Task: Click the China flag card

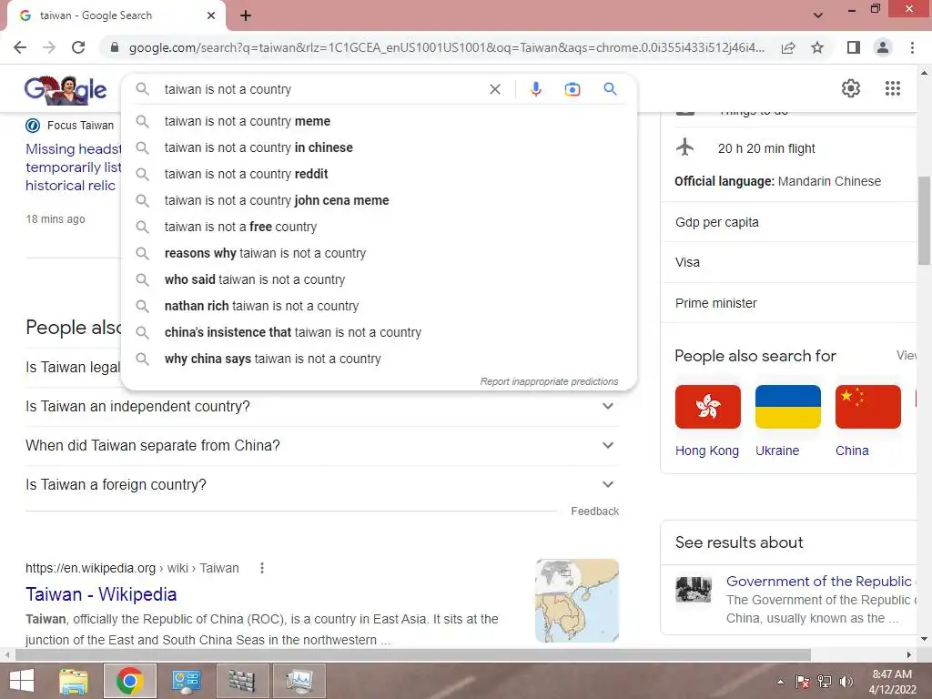Action: point(867,420)
